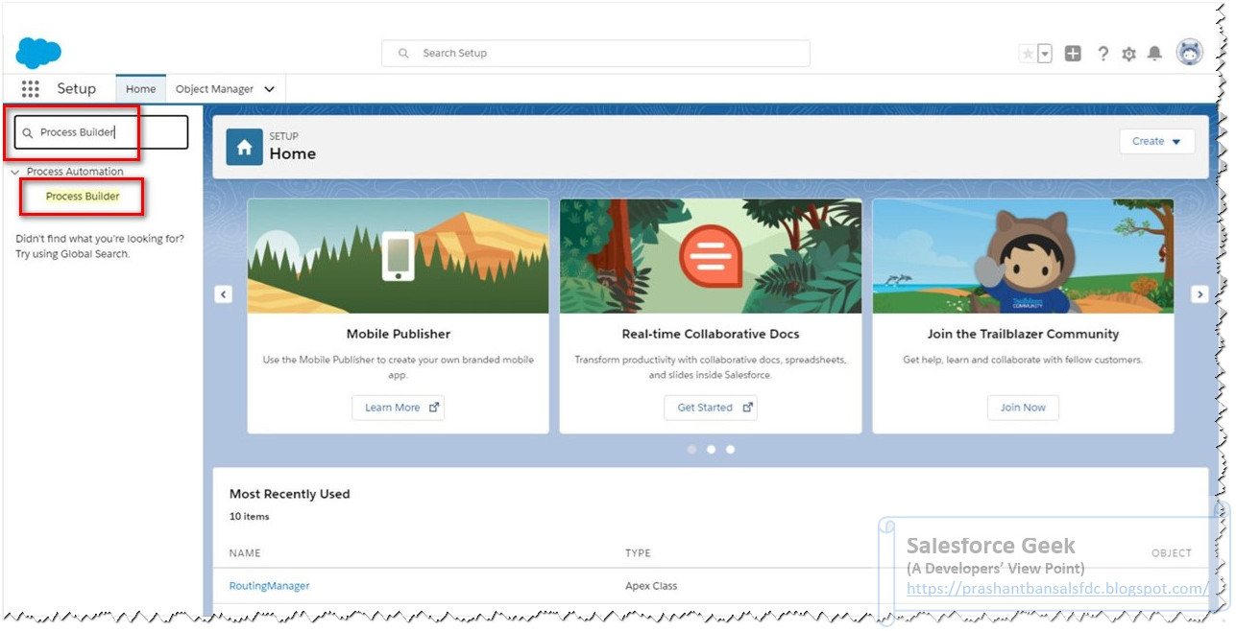Click the Real-time Collaborative Docs card image
The image size is (1236, 631).
click(x=711, y=256)
